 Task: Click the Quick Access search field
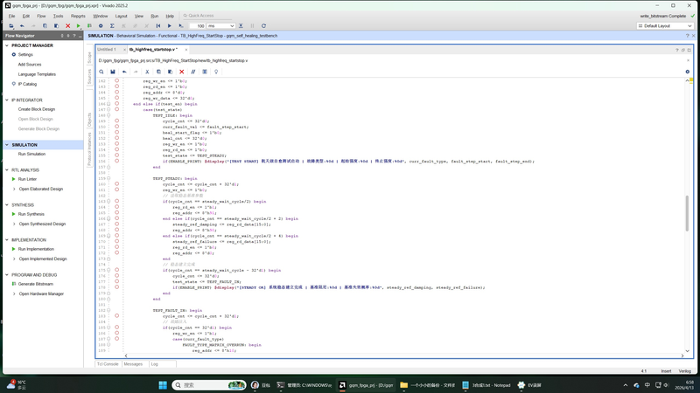[206, 16]
